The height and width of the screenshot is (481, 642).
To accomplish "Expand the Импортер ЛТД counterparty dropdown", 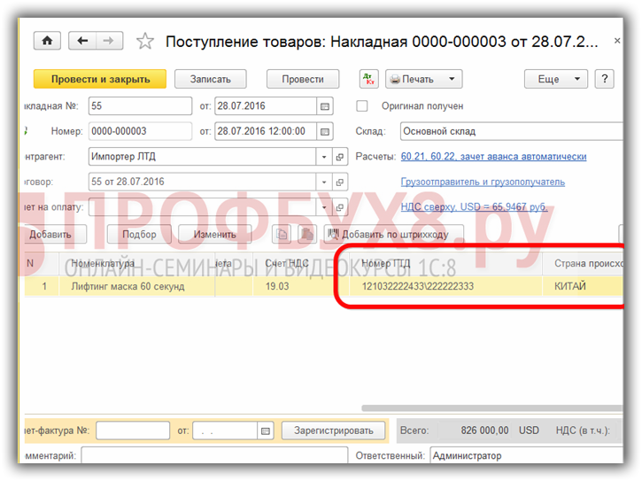I will 322,157.
